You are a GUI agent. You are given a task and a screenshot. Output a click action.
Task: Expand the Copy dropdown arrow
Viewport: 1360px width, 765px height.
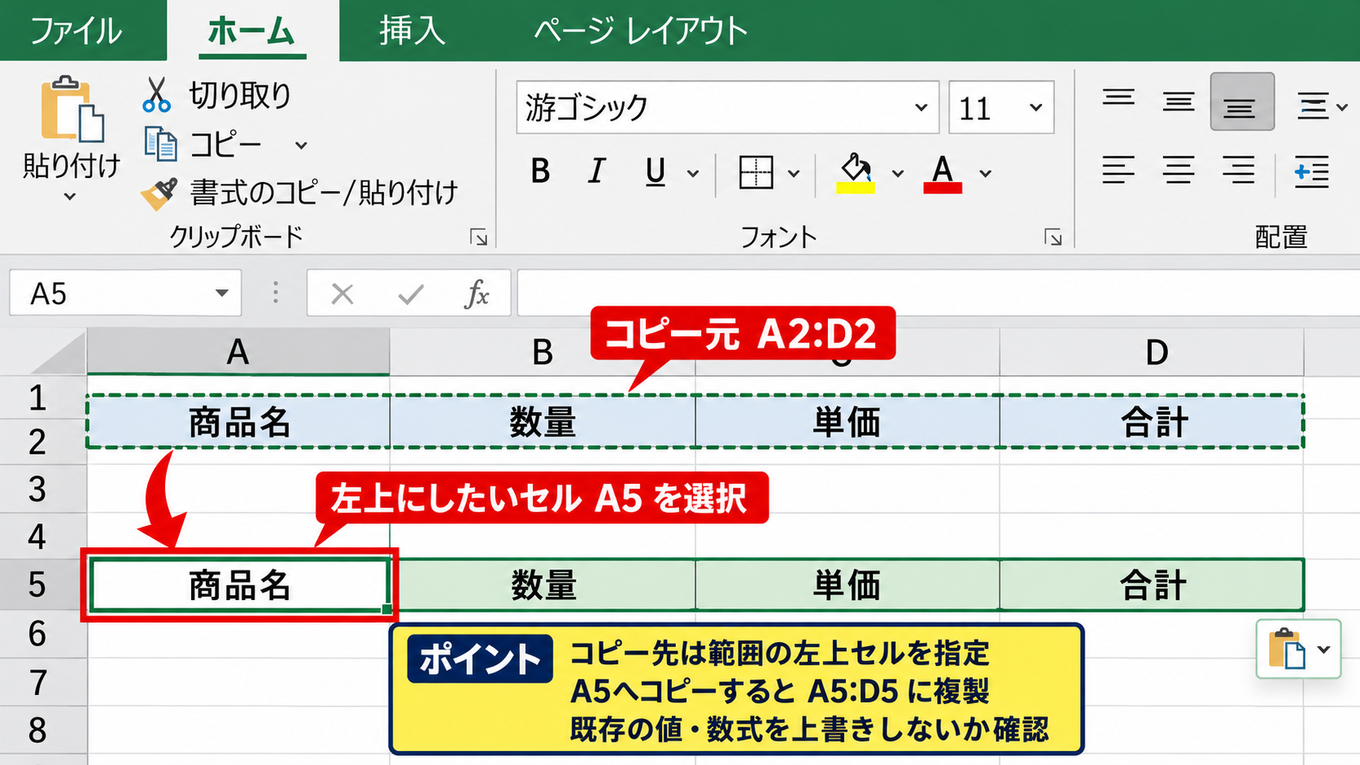pyautogui.click(x=301, y=146)
